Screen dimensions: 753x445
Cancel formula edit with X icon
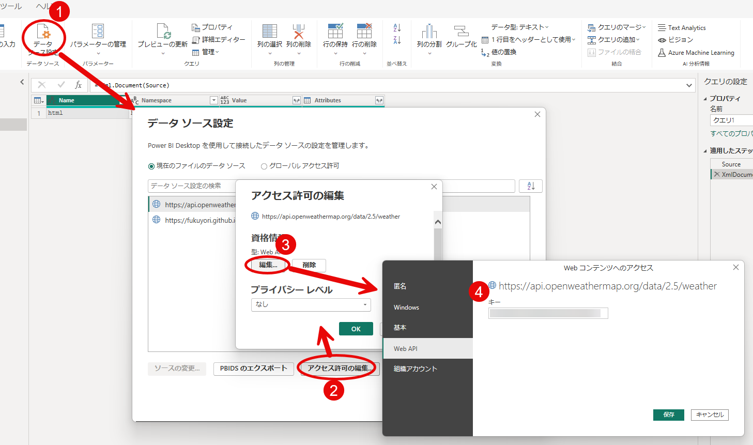coord(42,85)
